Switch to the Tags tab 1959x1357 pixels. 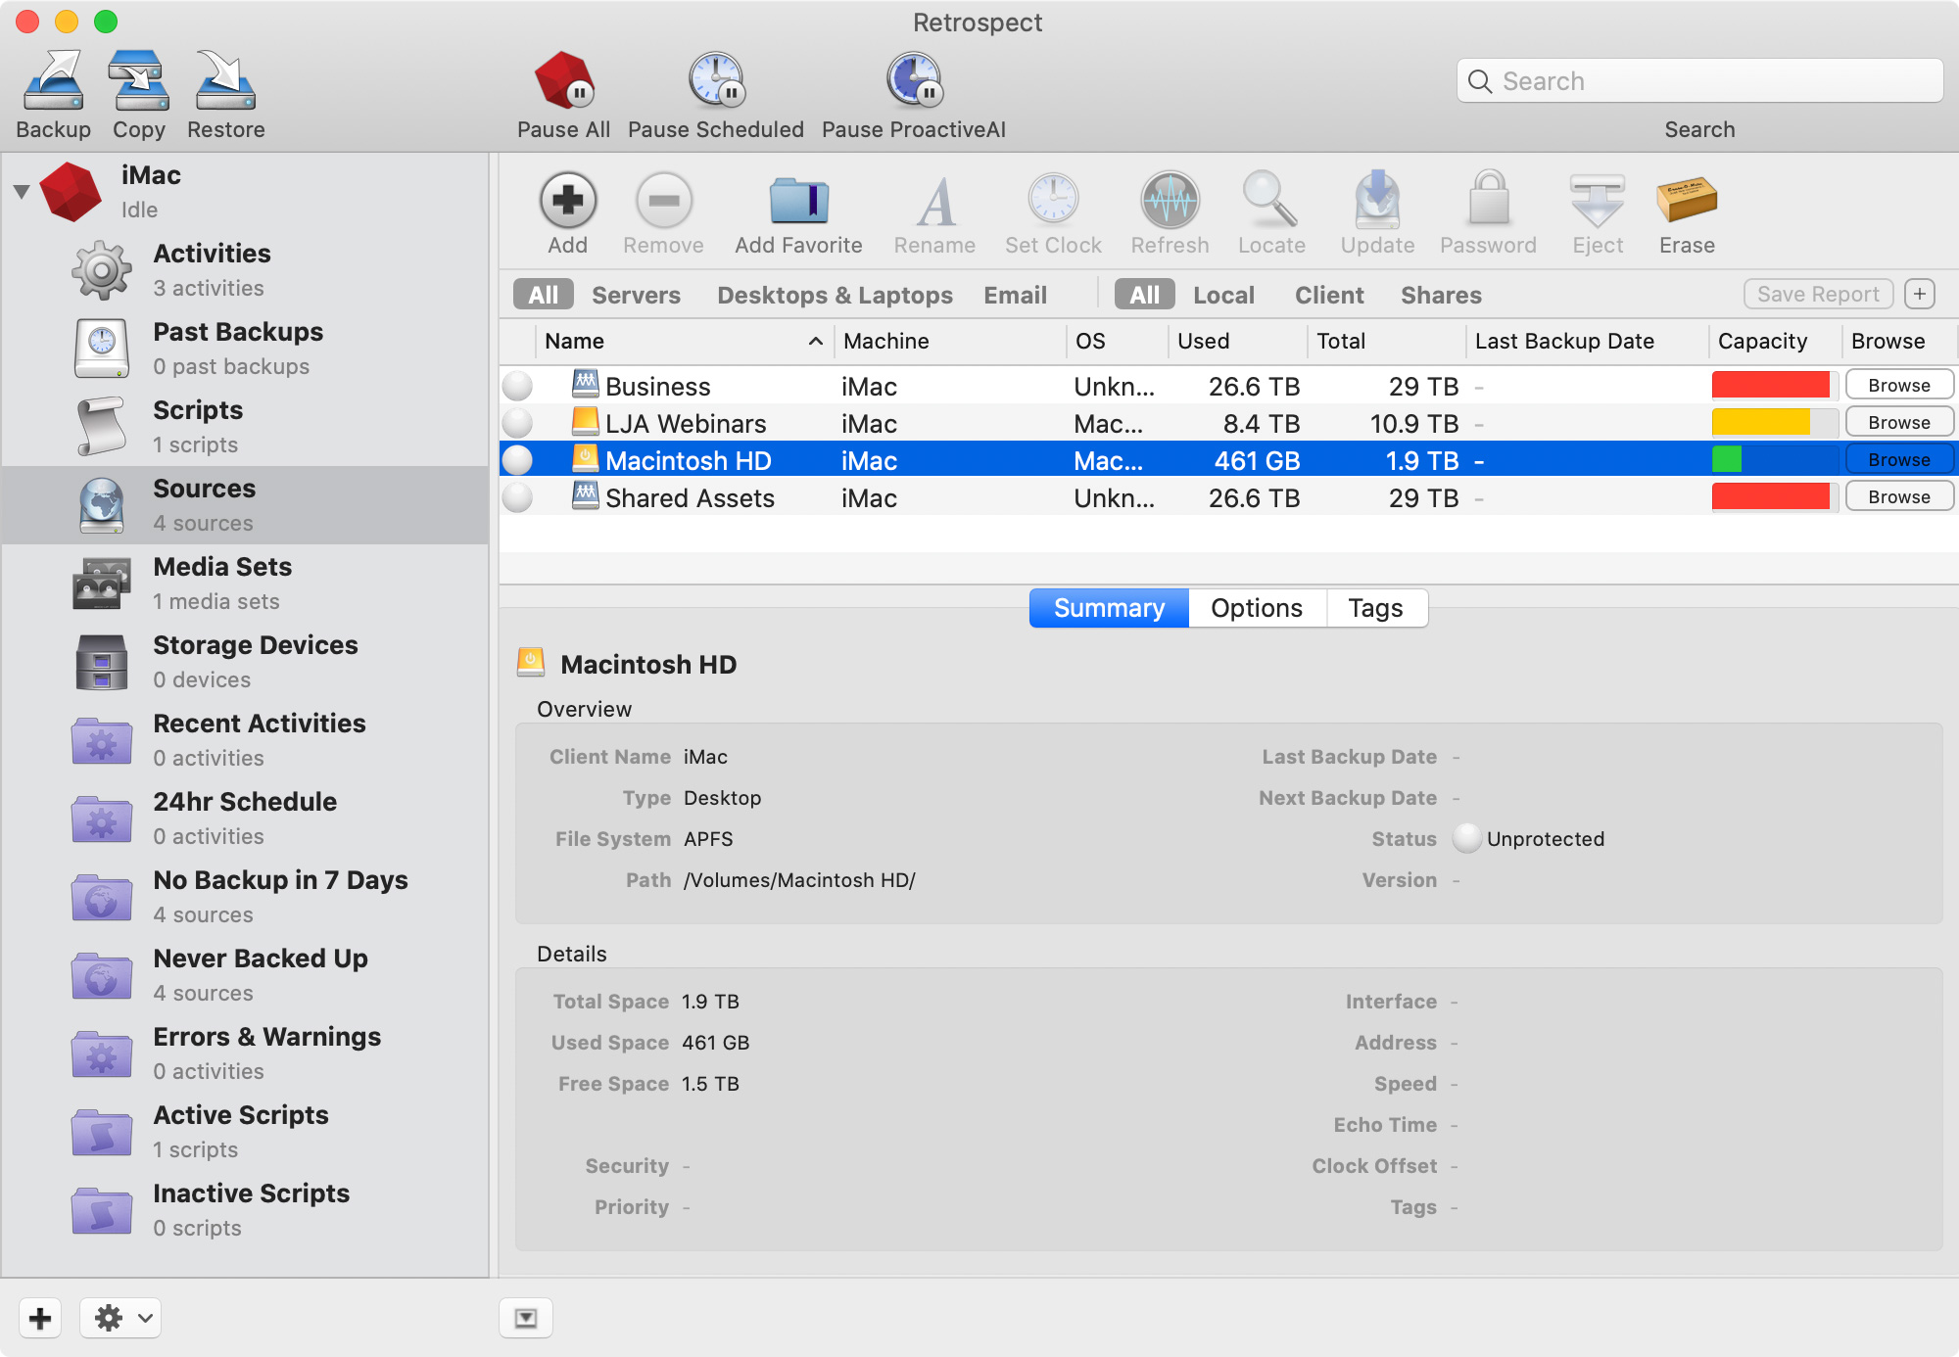click(1376, 608)
